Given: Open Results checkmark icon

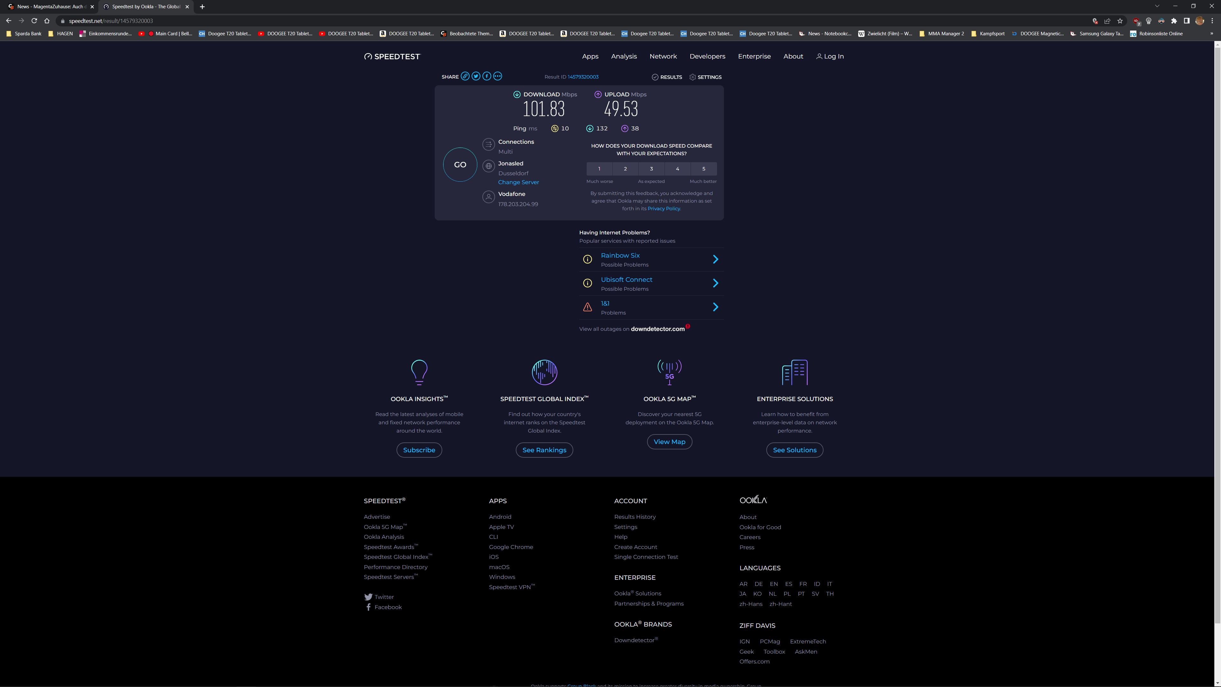Looking at the screenshot, I should [655, 77].
